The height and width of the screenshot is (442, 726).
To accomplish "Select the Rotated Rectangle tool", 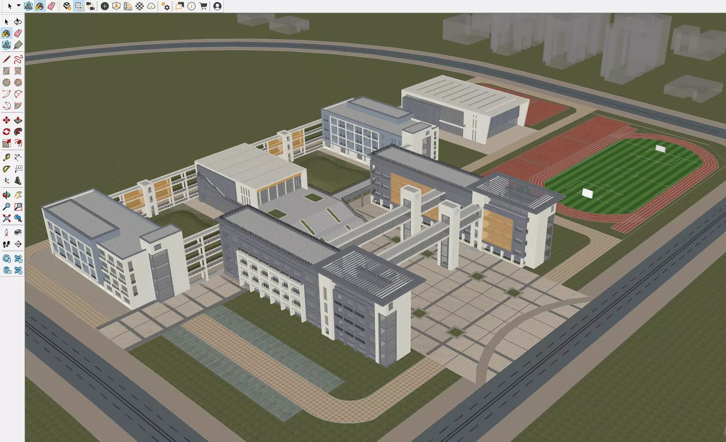I will (18, 71).
